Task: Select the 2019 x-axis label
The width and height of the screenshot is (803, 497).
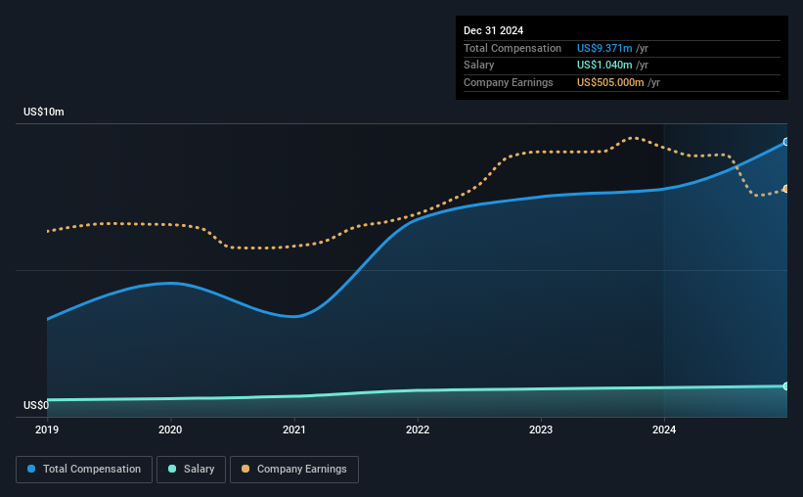Action: pyautogui.click(x=47, y=429)
